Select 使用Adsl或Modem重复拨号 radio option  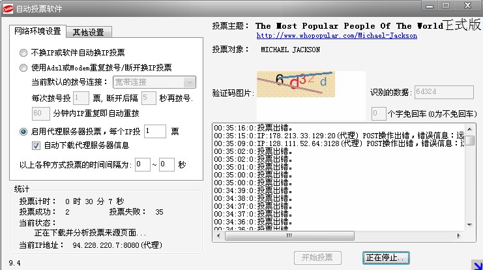pyautogui.click(x=24, y=67)
